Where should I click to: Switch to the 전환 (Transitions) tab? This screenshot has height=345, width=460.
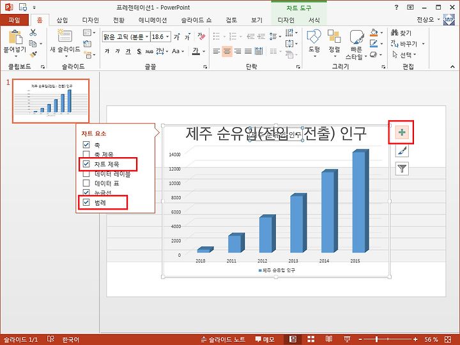(119, 20)
